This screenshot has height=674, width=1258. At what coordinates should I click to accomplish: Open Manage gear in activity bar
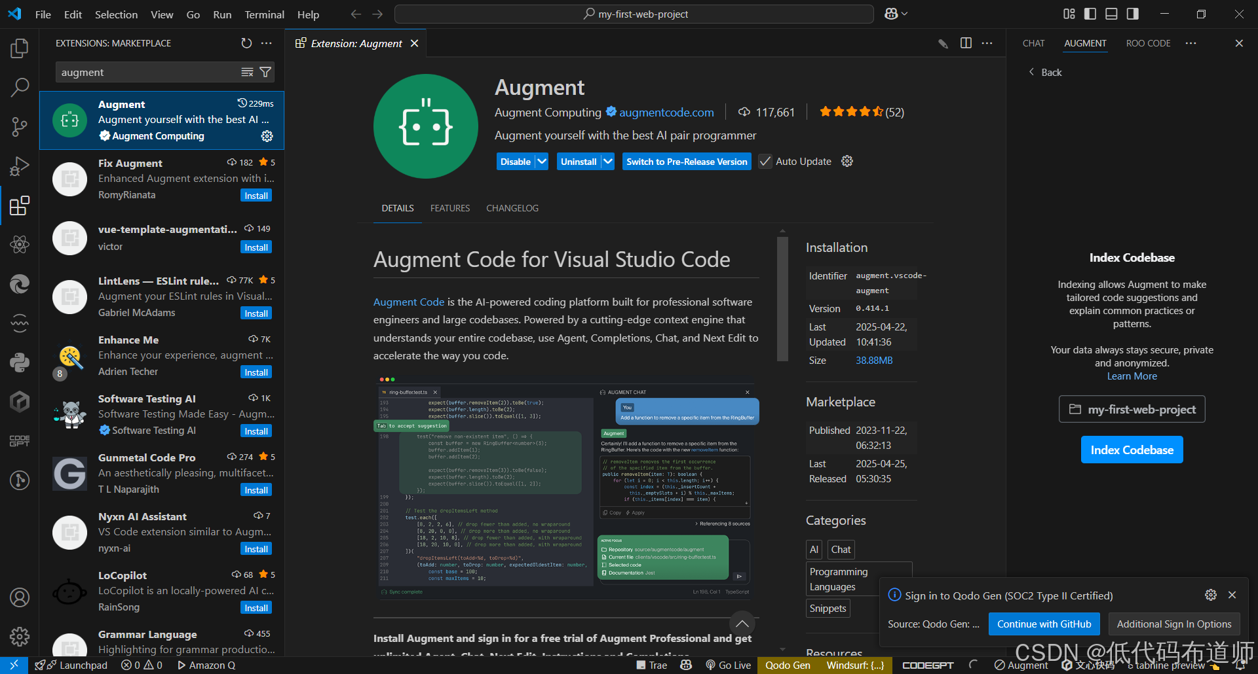(20, 636)
